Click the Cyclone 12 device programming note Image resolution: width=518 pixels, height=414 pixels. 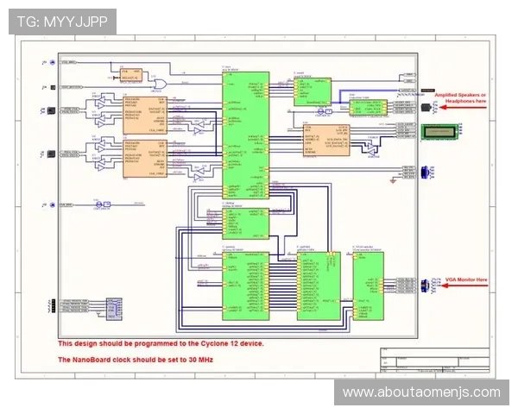coord(161,343)
